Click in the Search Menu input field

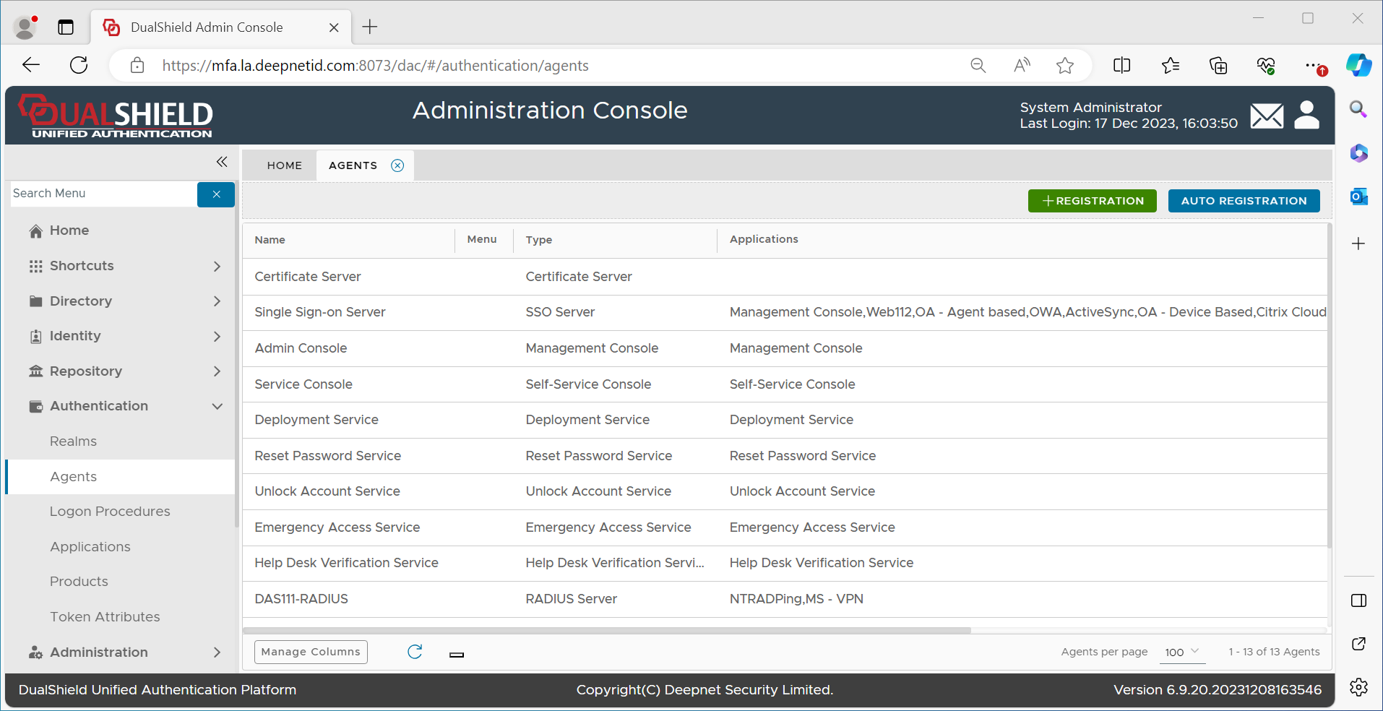(x=103, y=194)
